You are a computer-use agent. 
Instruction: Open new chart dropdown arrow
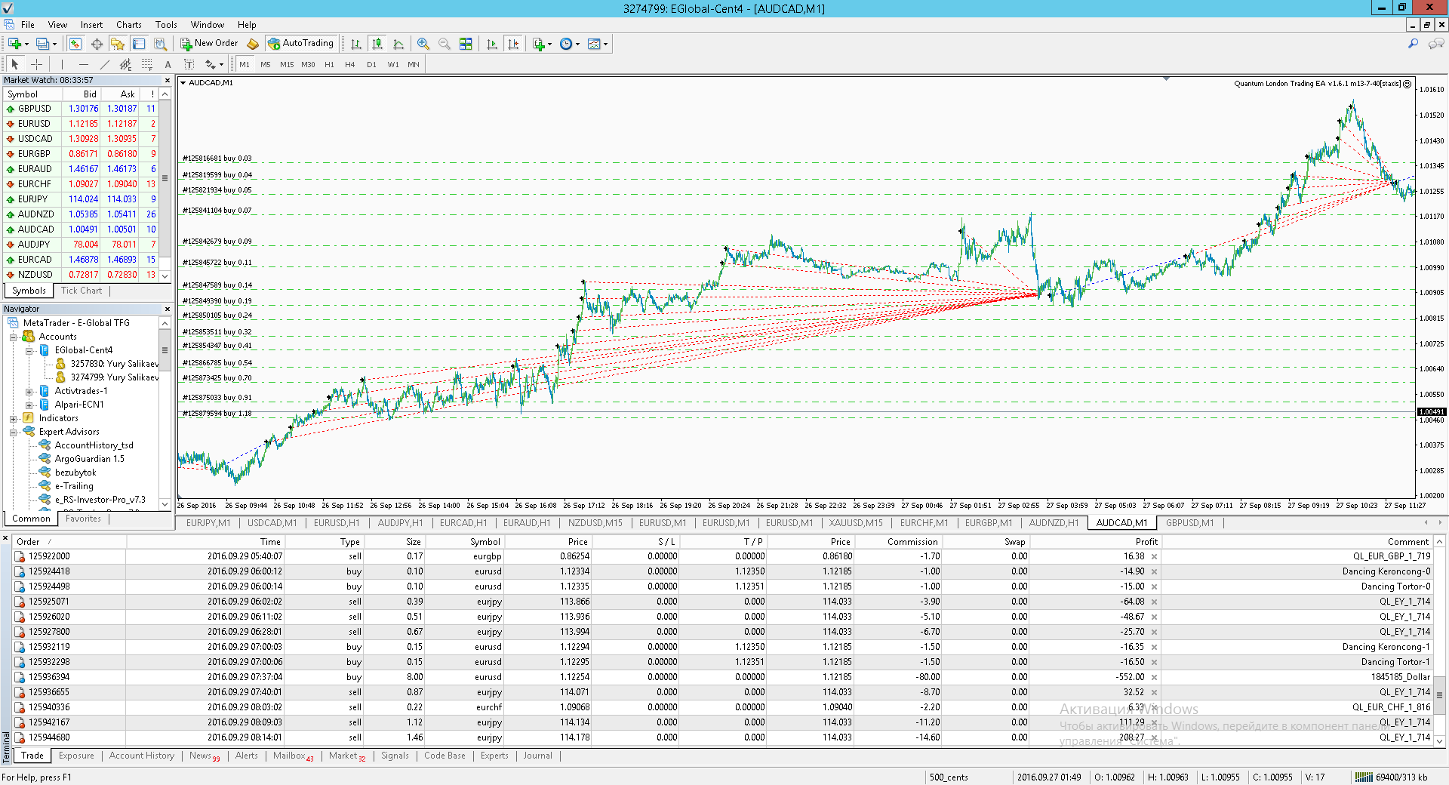[26, 44]
